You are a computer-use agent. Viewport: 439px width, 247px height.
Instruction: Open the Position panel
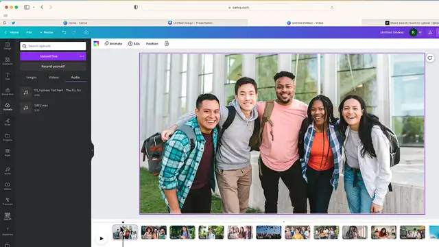pyautogui.click(x=152, y=44)
